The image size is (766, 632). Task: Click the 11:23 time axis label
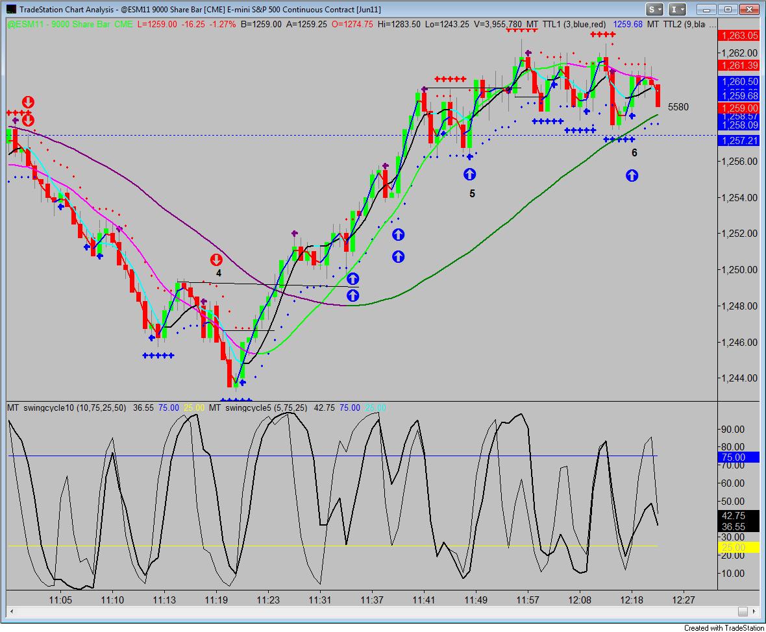tap(268, 600)
